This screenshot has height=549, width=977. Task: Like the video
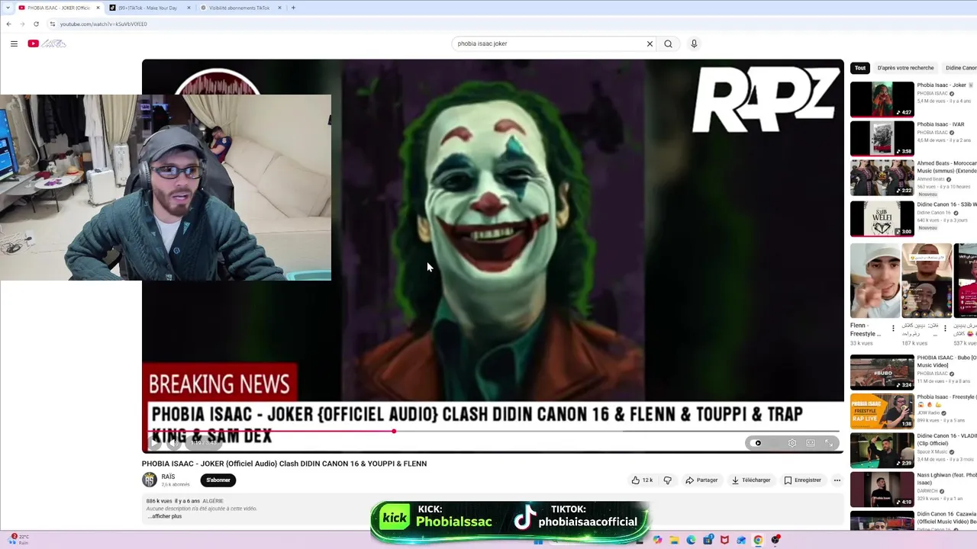pyautogui.click(x=642, y=480)
